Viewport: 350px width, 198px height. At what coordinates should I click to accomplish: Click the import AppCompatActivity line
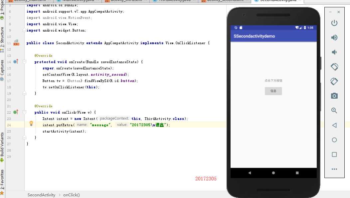(x=75, y=11)
